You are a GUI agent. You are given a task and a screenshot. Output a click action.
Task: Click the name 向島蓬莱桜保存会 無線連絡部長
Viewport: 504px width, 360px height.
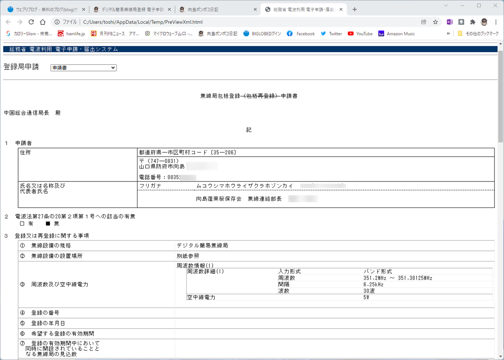pyautogui.click(x=239, y=199)
